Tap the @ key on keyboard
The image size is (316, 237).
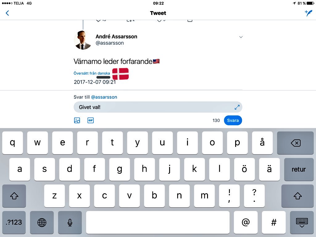point(246,222)
